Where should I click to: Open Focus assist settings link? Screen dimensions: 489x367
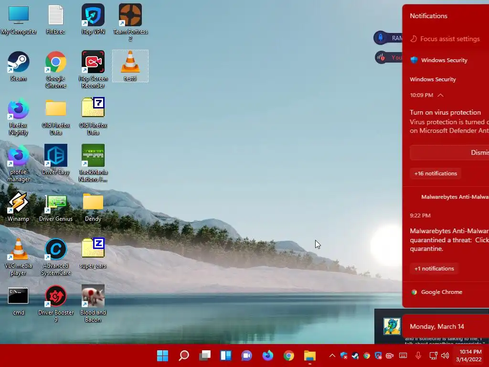446,39
